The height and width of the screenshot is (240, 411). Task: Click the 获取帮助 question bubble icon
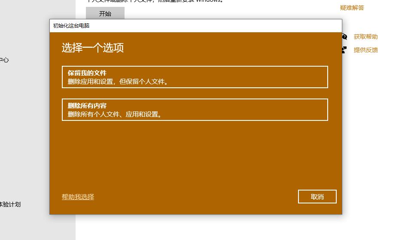(x=344, y=37)
